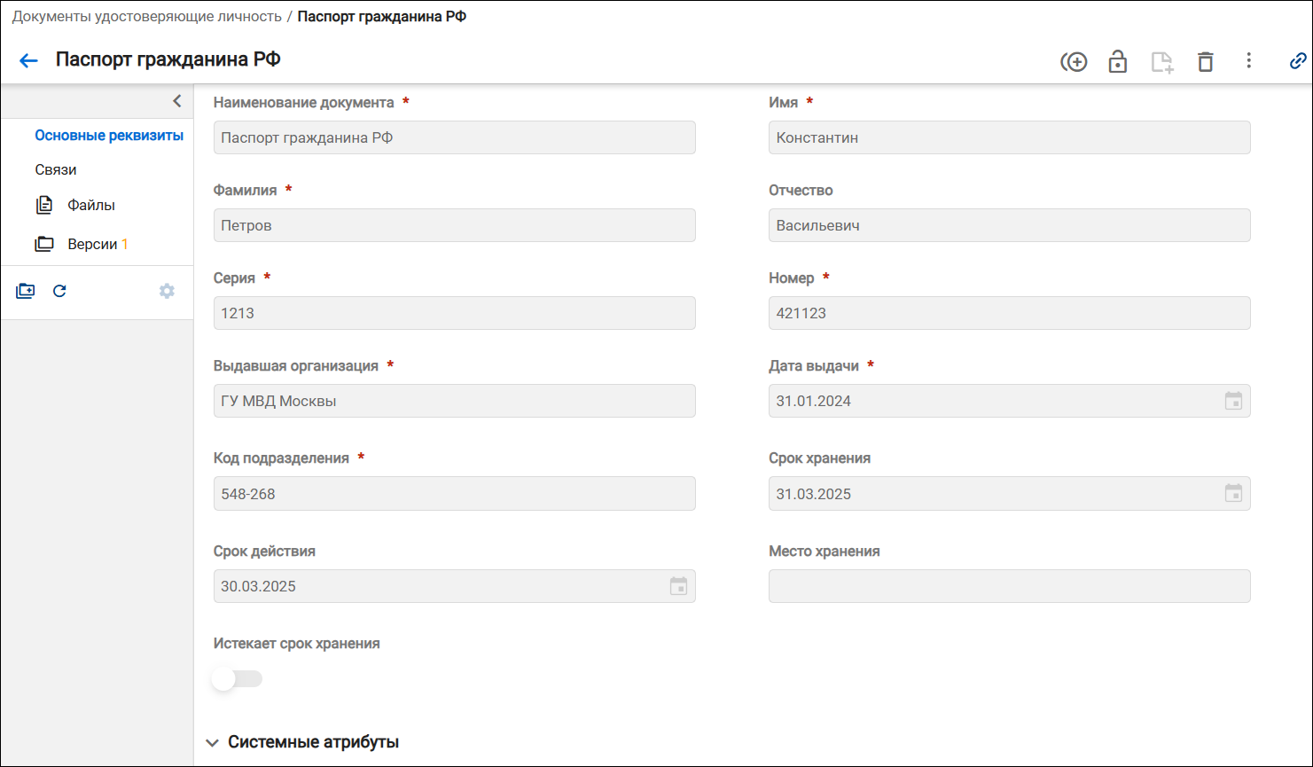Refresh the sidebar with the reload icon

tap(59, 291)
